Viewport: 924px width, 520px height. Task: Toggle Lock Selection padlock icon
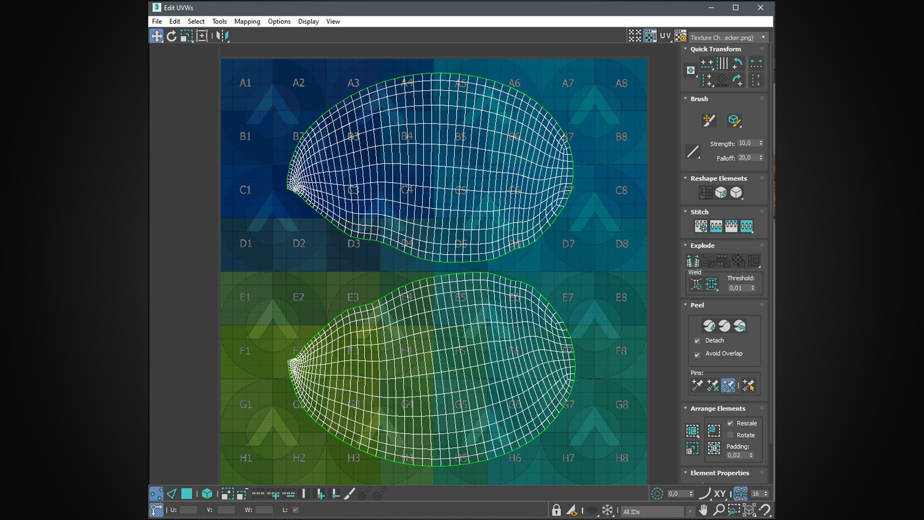click(x=556, y=510)
